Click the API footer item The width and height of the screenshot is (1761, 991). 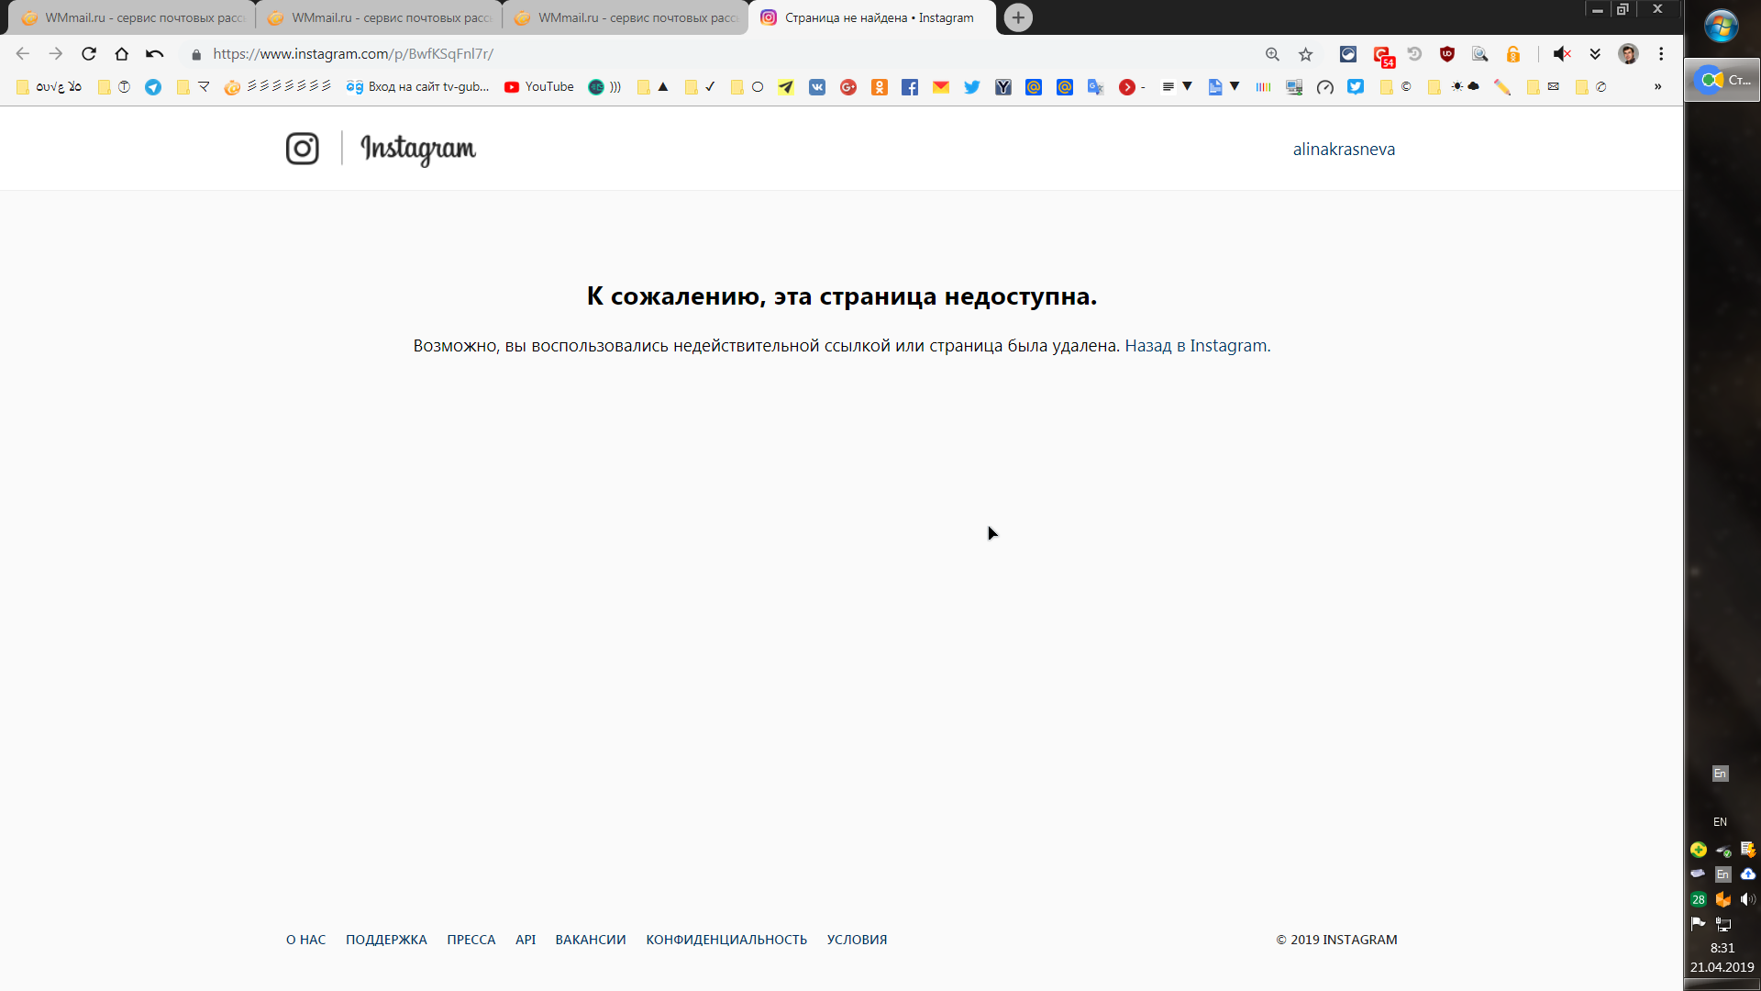pos(525,939)
